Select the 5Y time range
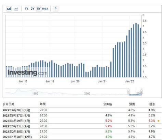This screenshot has width=162, height=140. tap(39, 9)
